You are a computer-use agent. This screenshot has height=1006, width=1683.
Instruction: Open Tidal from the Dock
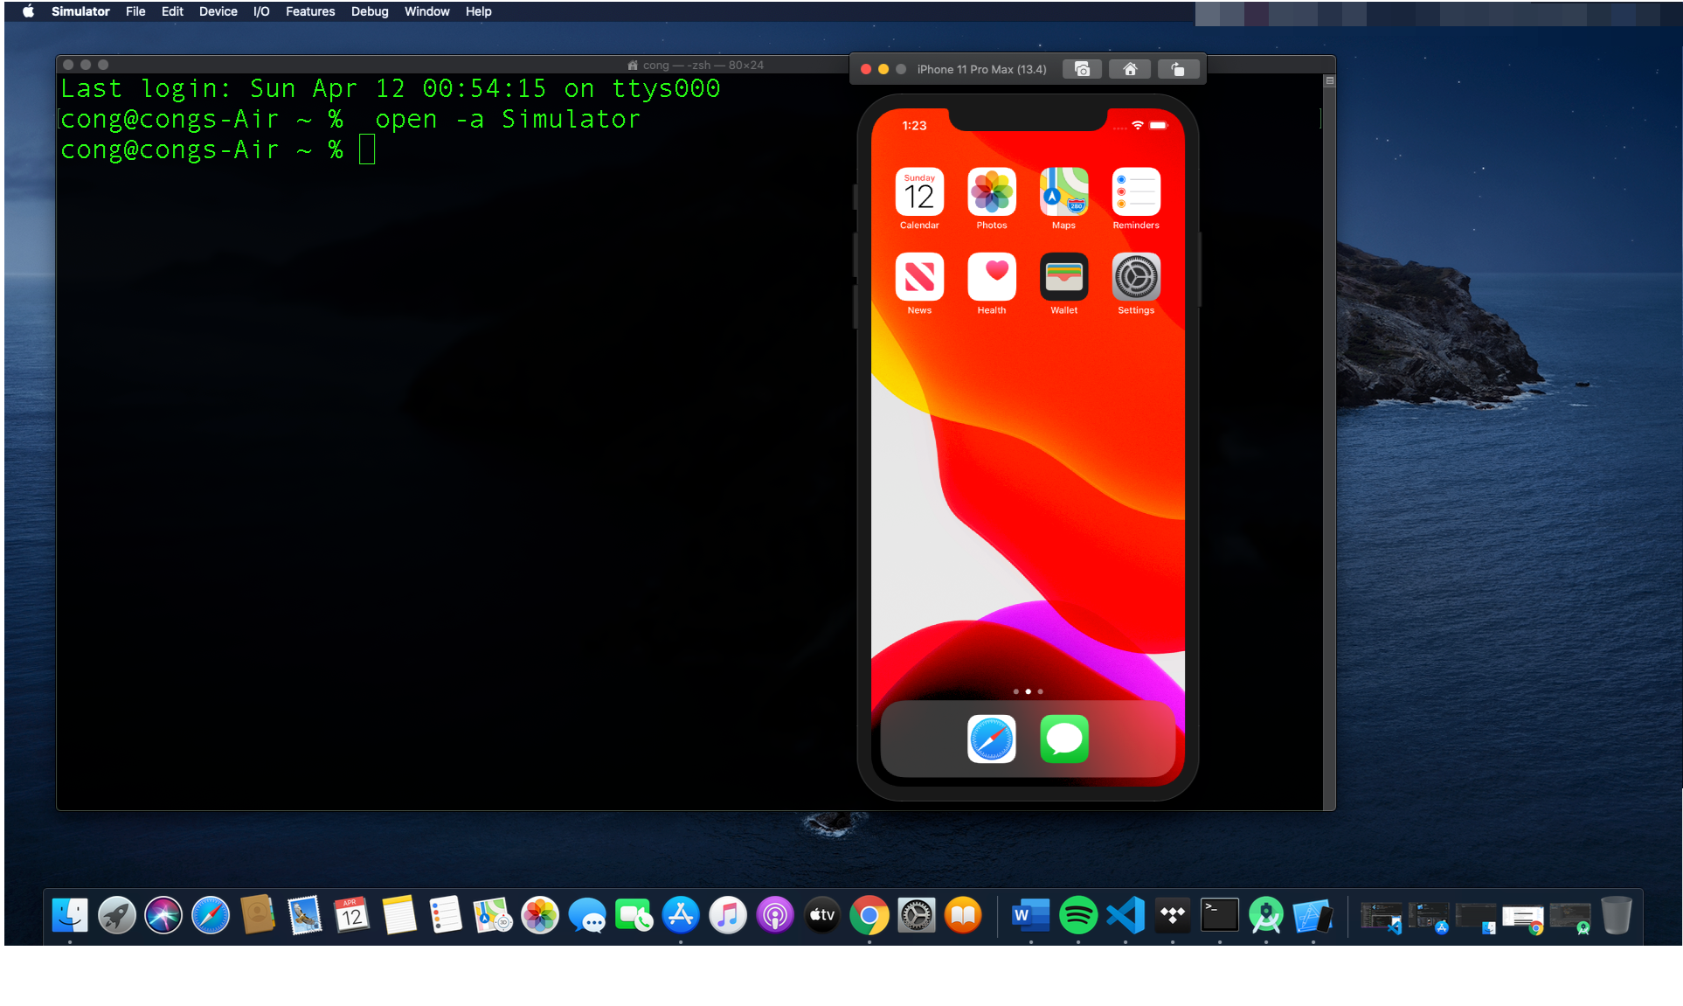point(1173,916)
